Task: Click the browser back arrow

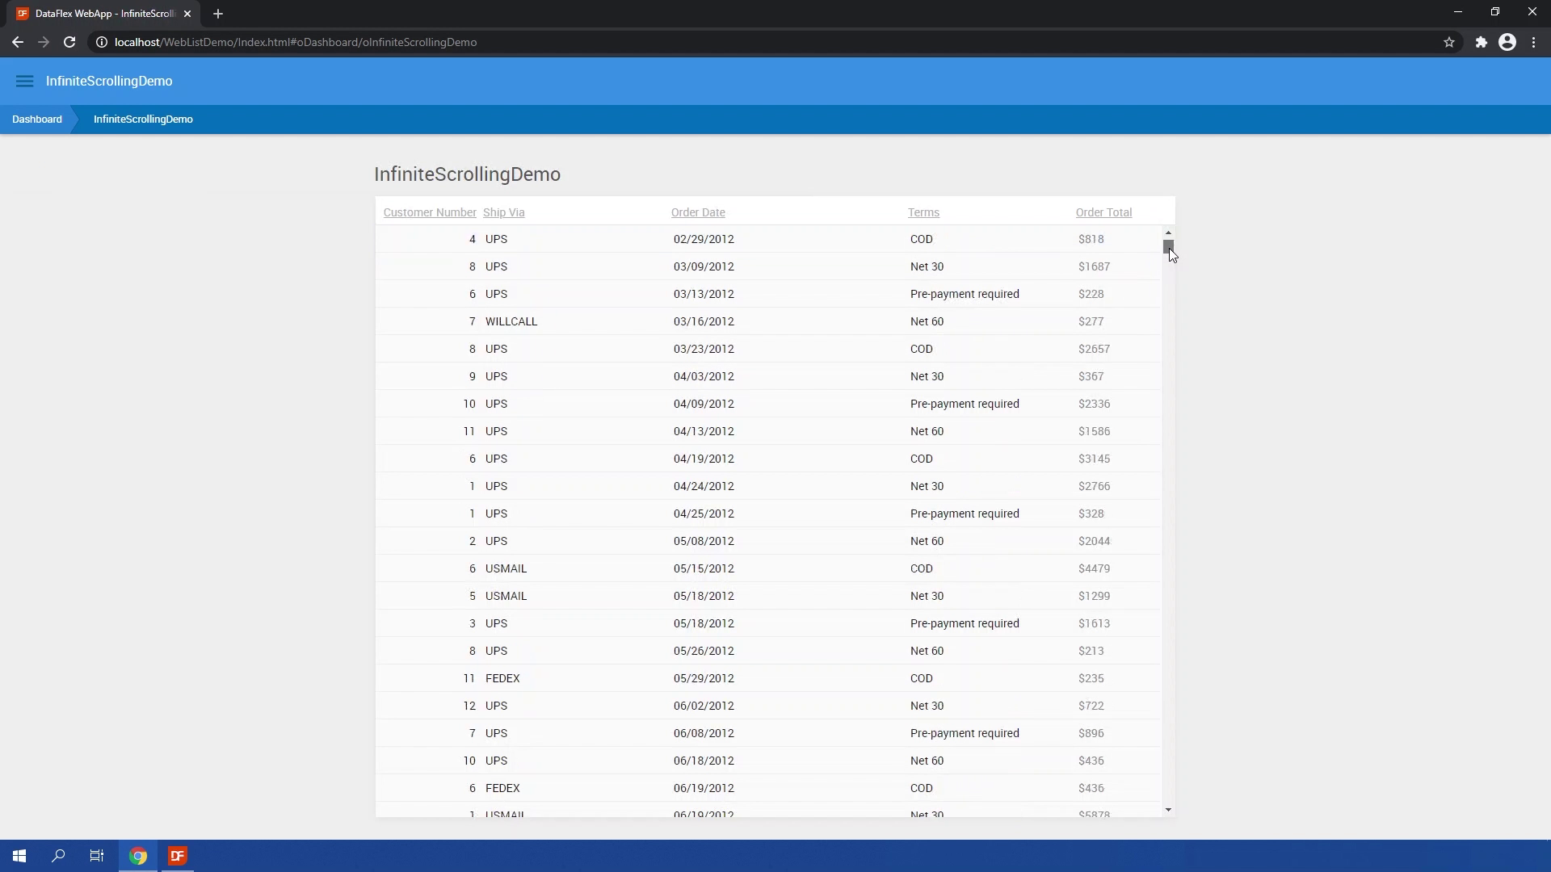Action: click(18, 42)
